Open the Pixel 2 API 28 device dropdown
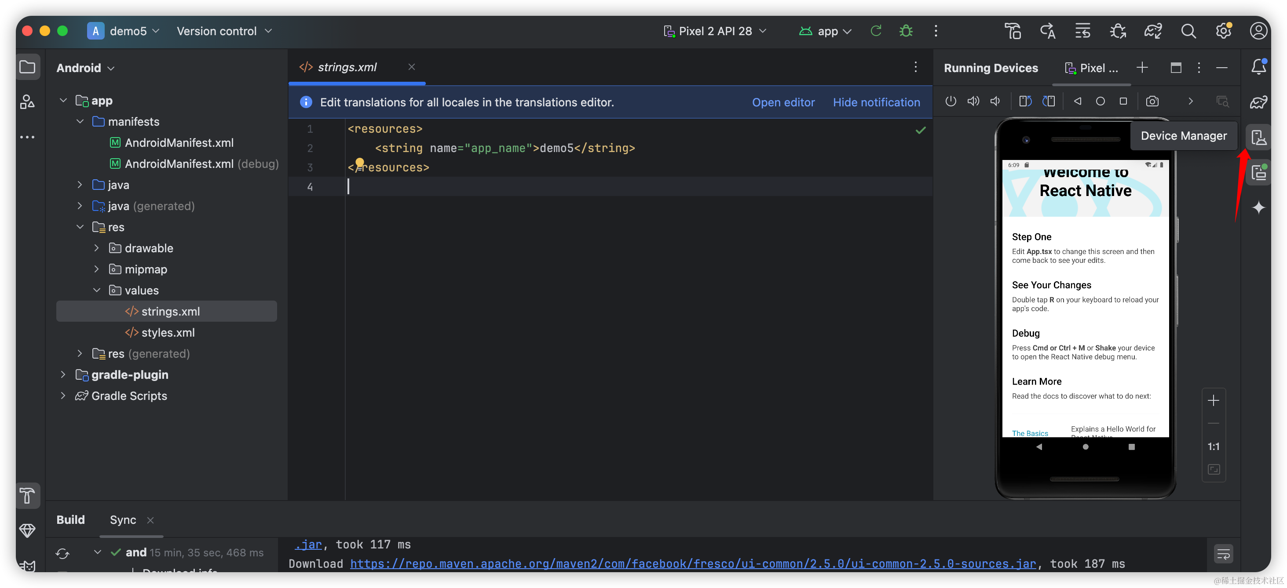Viewport: 1287px width, 588px height. pos(715,31)
